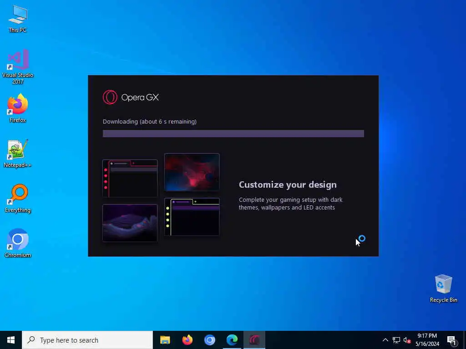Select the Visual Studio 2017 desktop shortcut

tap(18, 66)
